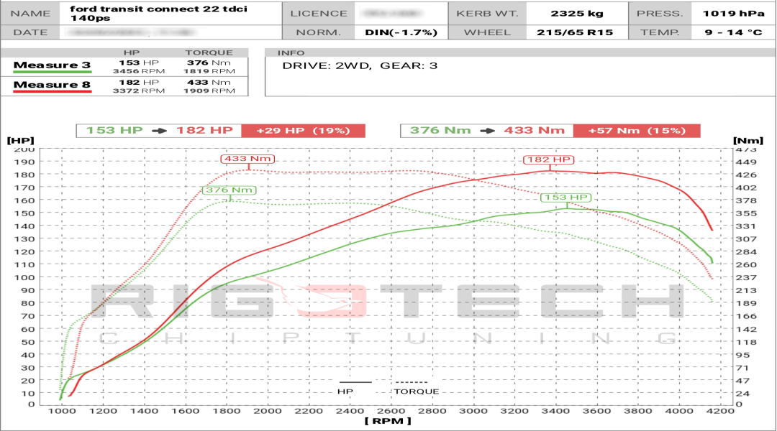This screenshot has width=777, height=431.
Task: Click the 153 HP peak annotation
Action: coord(567,198)
